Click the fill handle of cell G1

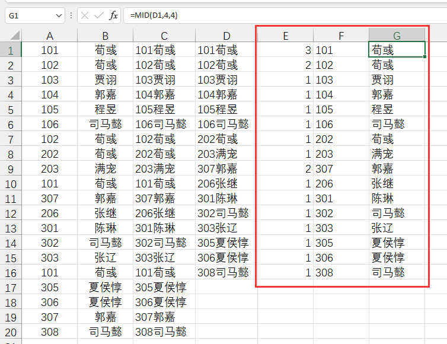425,57
